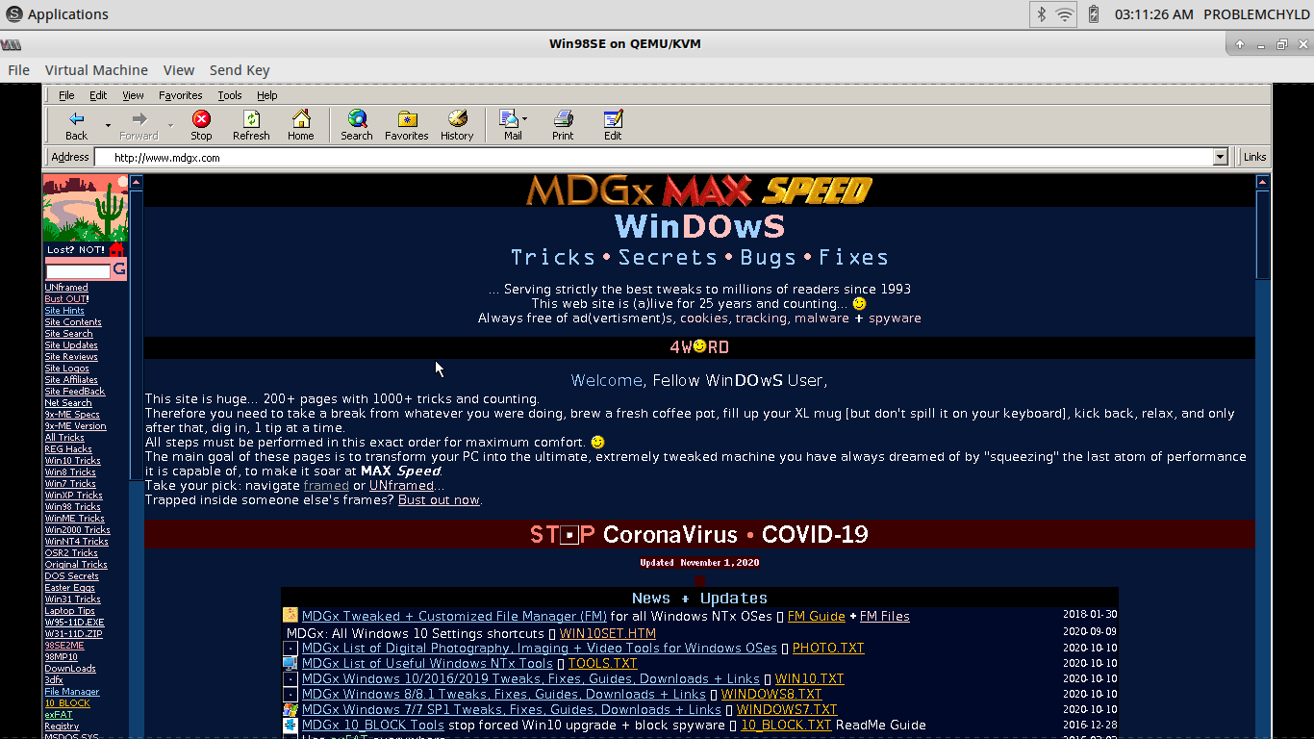
Task: Click the Applications menu icon in panel
Action: coord(14,14)
